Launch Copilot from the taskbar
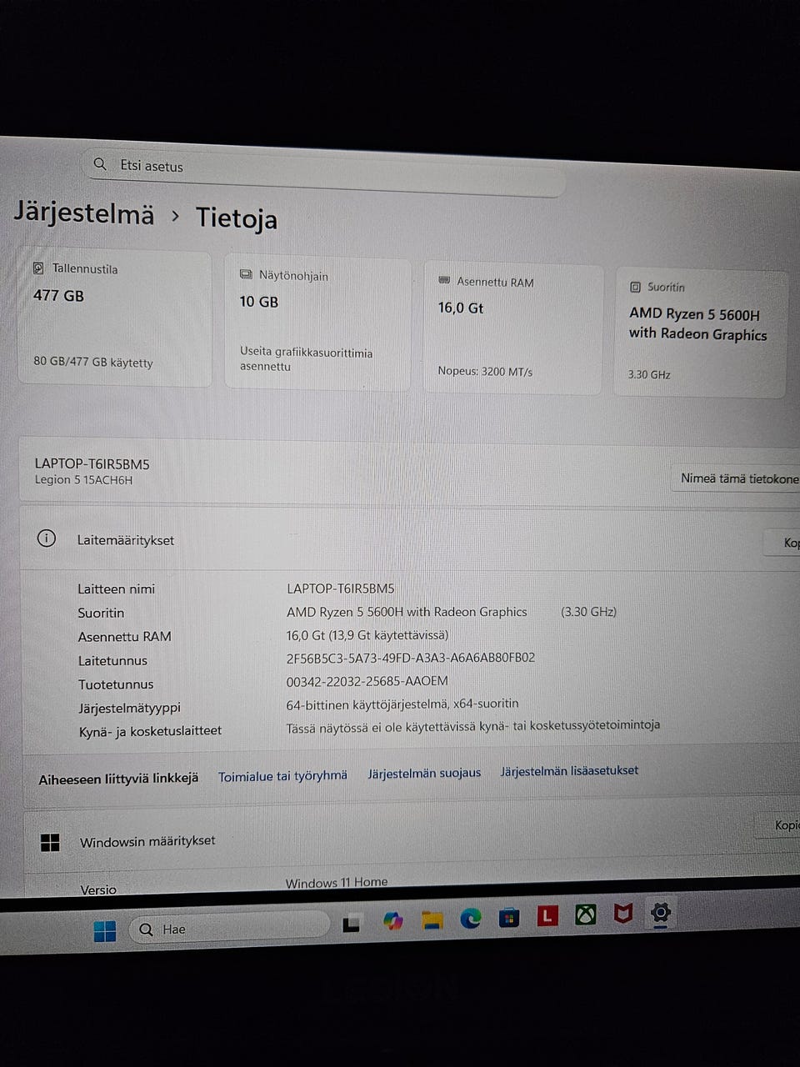Screen dimensions: 800x1067 [x=392, y=920]
